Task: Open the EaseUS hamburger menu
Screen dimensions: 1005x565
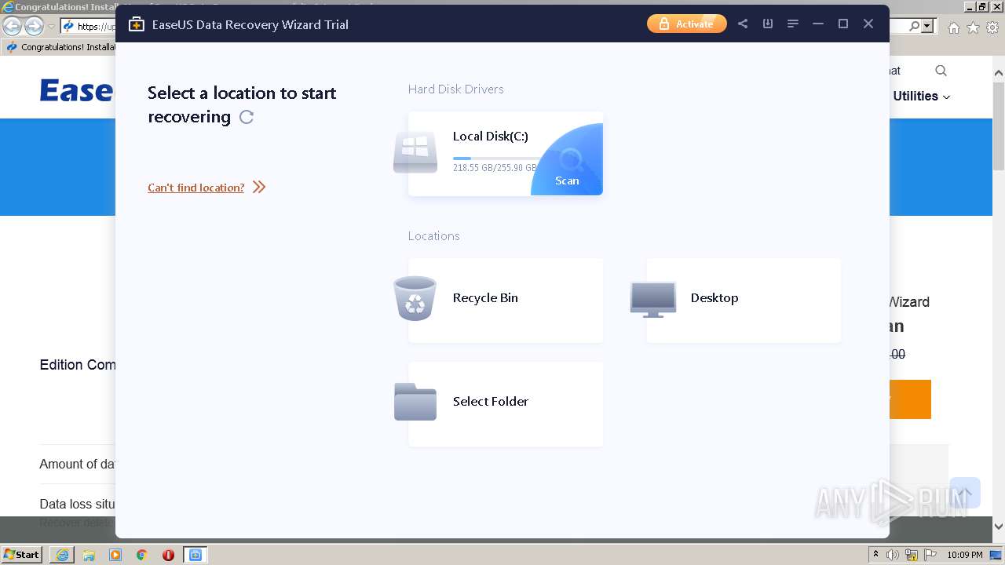Action: pyautogui.click(x=793, y=24)
